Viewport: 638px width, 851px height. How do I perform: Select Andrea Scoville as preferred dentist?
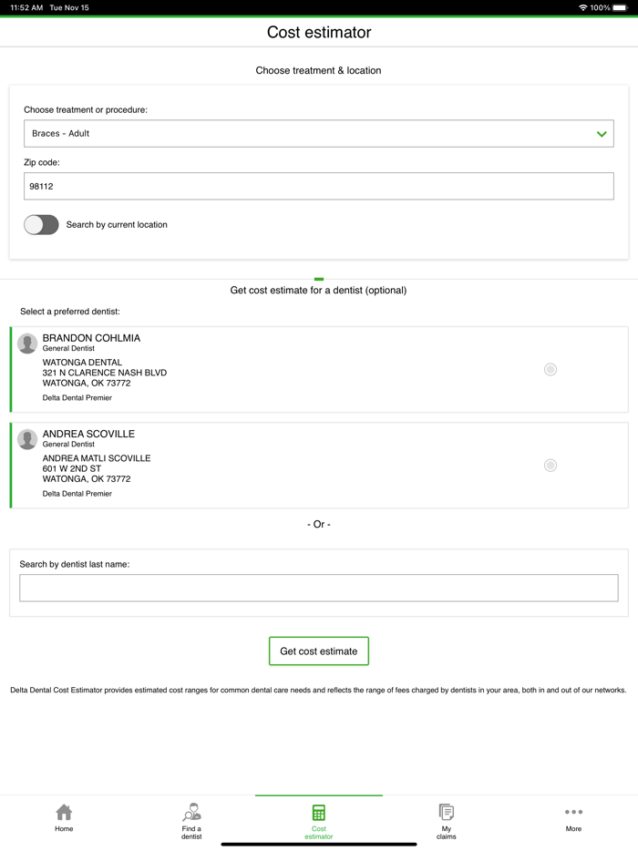click(550, 465)
